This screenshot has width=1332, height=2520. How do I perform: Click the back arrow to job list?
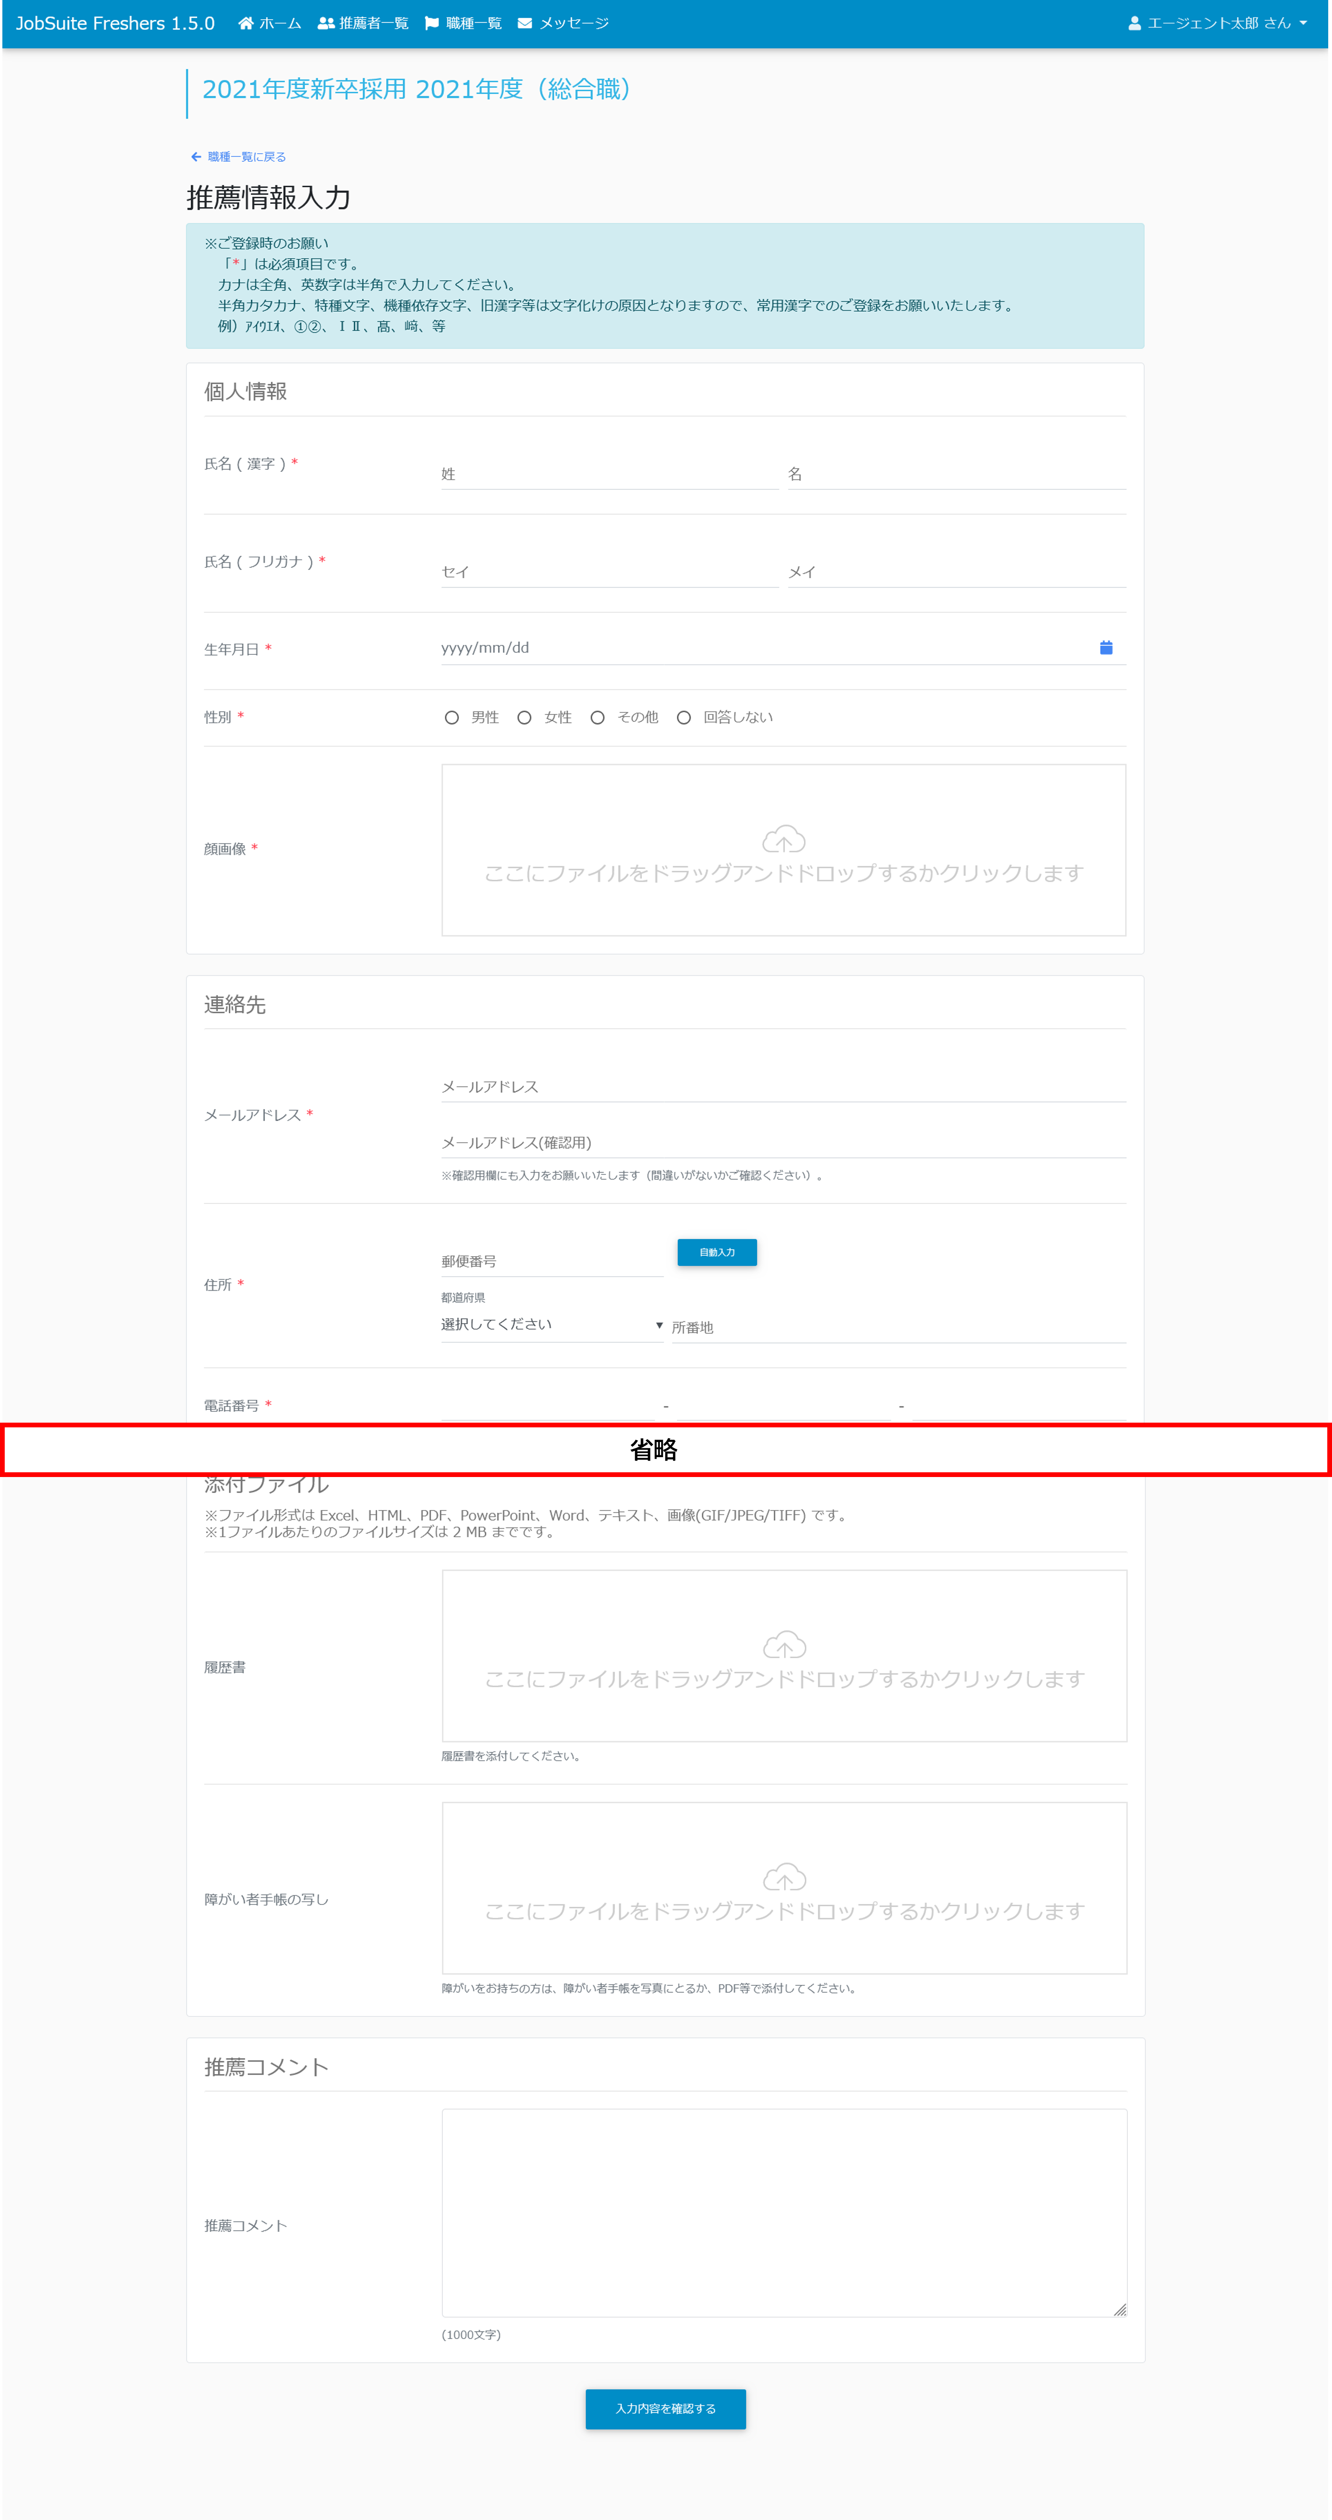(x=196, y=156)
